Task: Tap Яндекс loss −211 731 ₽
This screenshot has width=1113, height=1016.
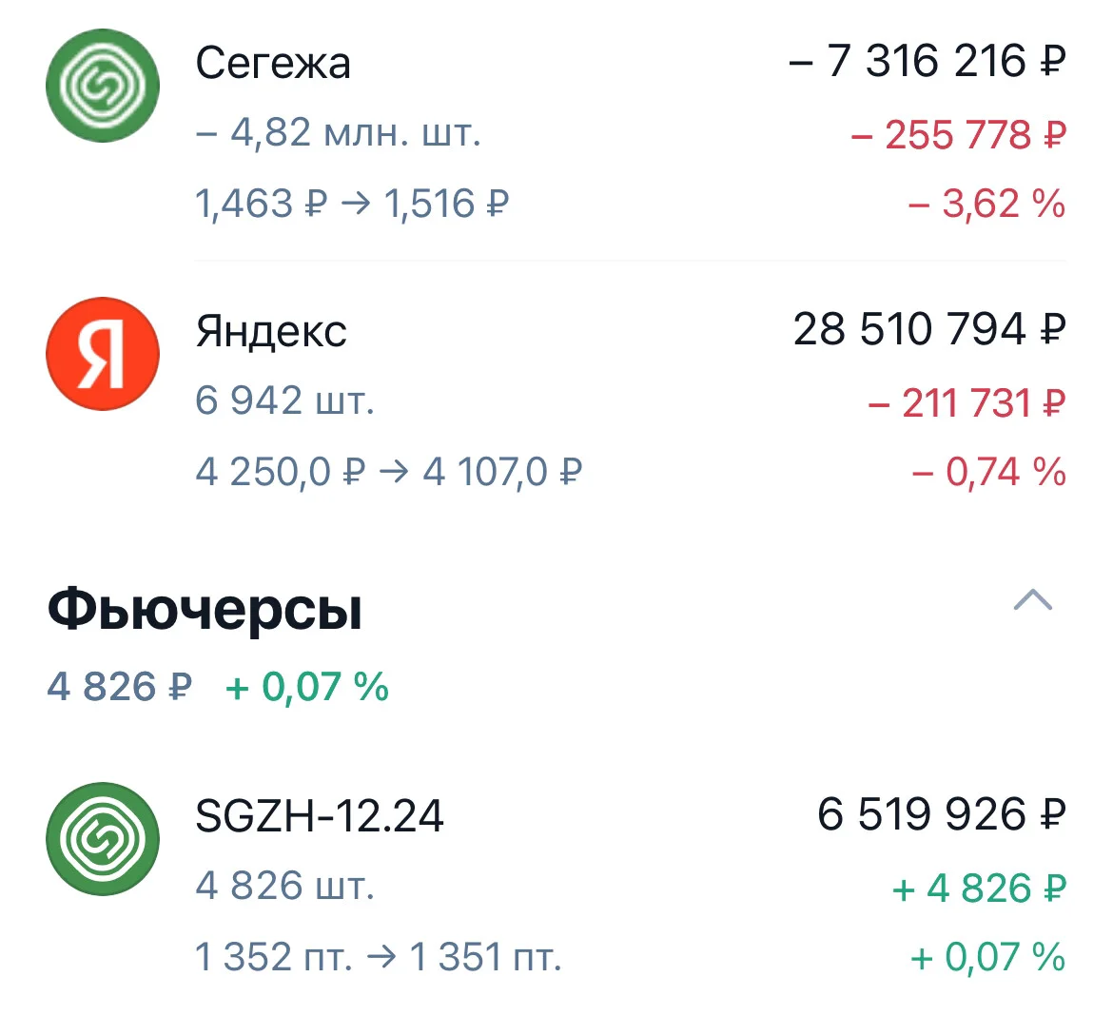Action: pos(967,403)
